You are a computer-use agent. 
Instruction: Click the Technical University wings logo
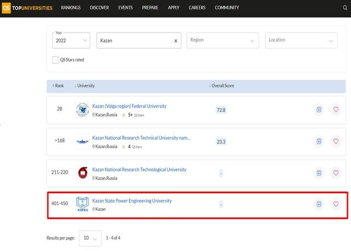click(82, 142)
